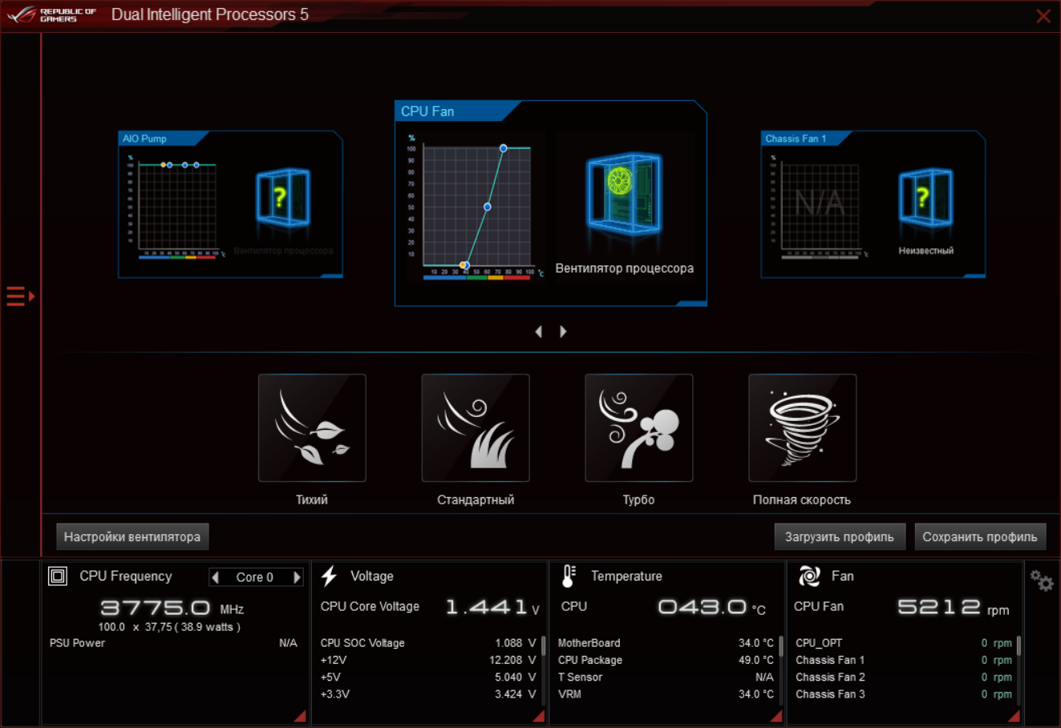Viewport: 1061px width, 728px height.
Task: Click the +12V voltage row
Action: 428,660
